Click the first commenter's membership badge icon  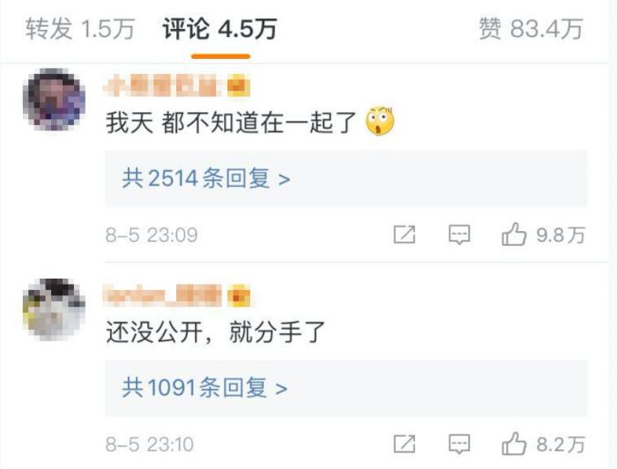pyautogui.click(x=239, y=86)
